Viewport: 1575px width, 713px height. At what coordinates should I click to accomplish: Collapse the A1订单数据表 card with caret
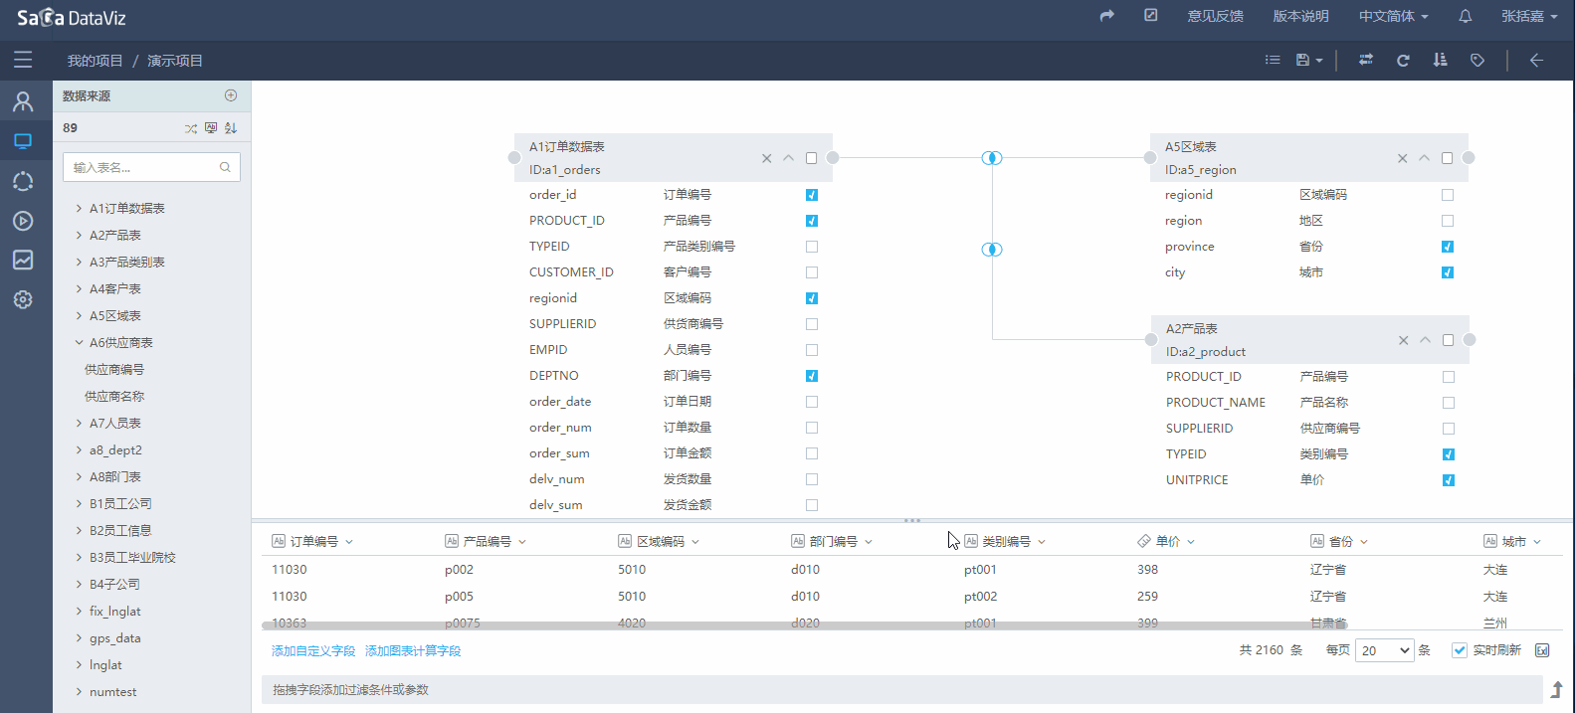click(788, 158)
